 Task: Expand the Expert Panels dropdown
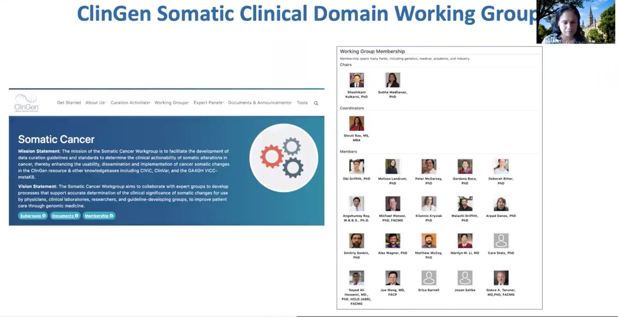[x=208, y=102]
